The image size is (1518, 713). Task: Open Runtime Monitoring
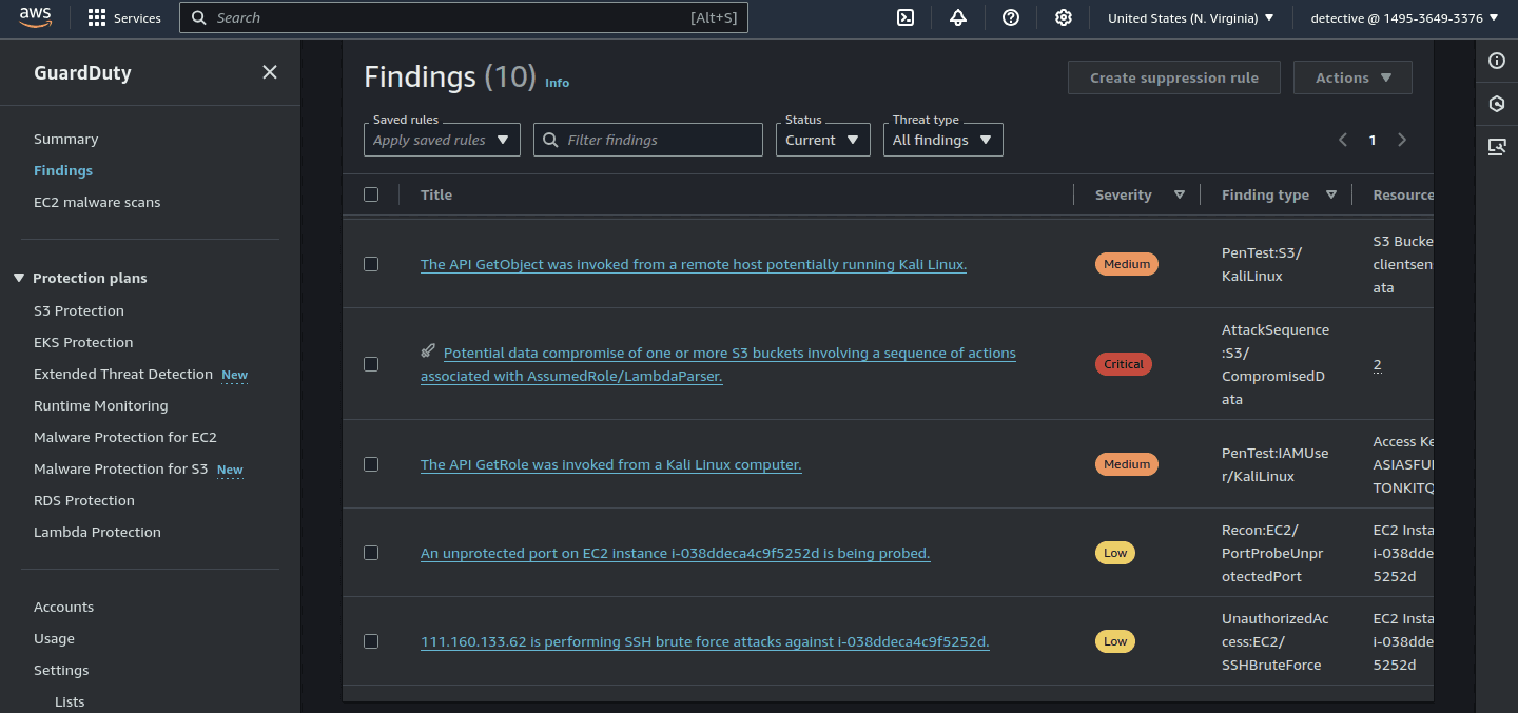point(101,405)
